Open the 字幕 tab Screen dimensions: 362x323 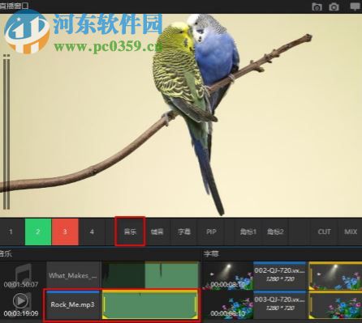tap(184, 232)
